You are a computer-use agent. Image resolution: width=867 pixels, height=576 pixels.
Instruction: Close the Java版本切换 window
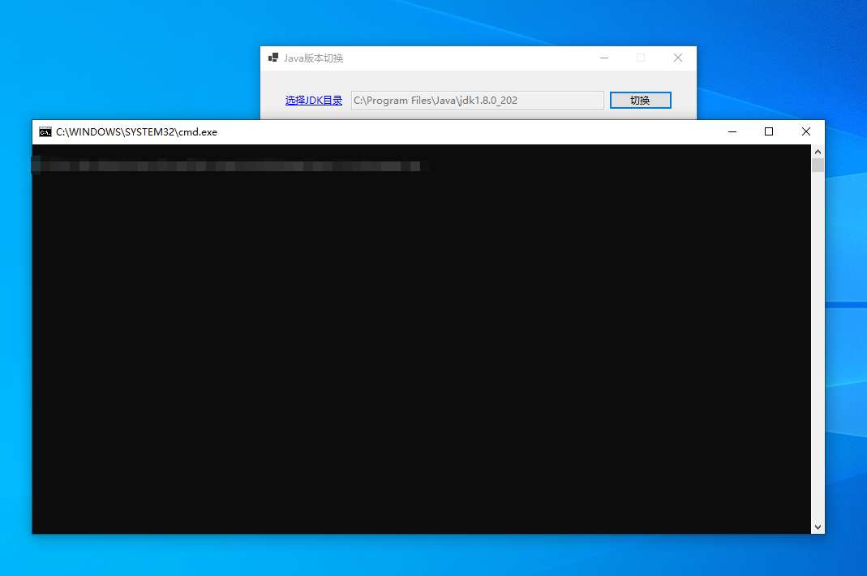click(x=678, y=58)
